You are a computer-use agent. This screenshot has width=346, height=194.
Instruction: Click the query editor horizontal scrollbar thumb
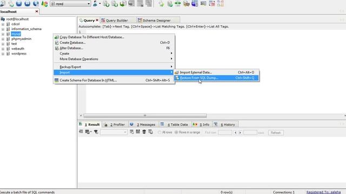click(x=145, y=115)
